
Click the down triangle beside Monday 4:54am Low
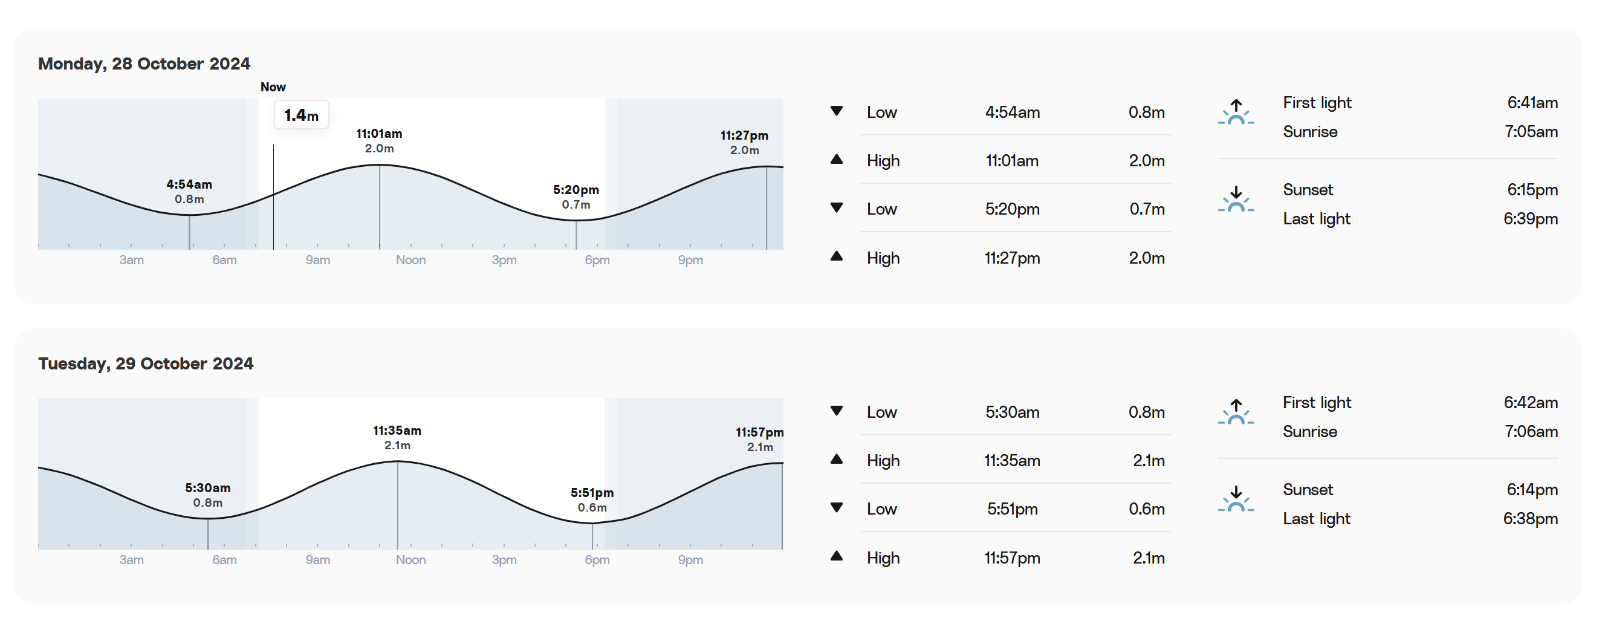point(837,111)
